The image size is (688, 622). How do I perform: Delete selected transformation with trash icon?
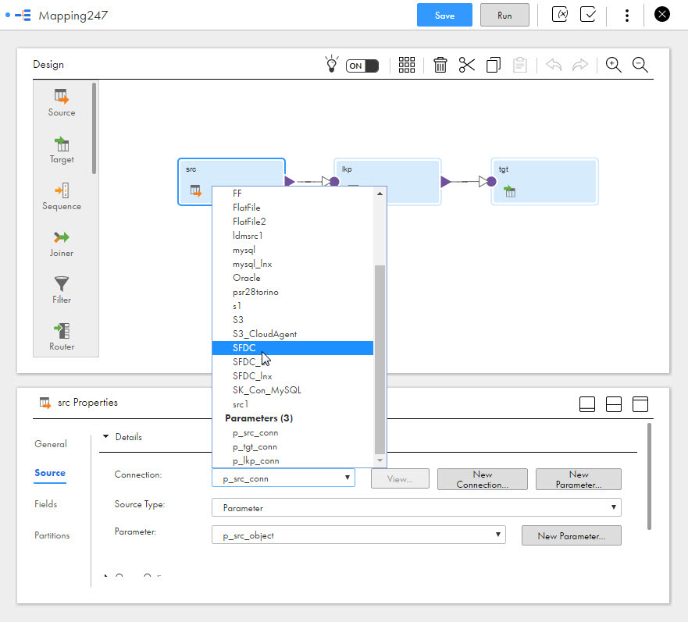point(440,65)
